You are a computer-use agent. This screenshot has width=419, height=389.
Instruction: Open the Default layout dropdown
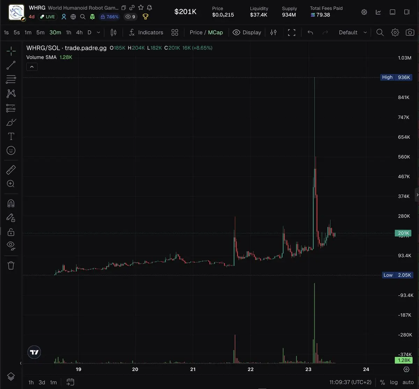coord(353,32)
